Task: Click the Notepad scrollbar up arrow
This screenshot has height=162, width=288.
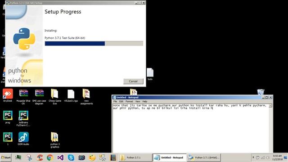Action: (270, 106)
